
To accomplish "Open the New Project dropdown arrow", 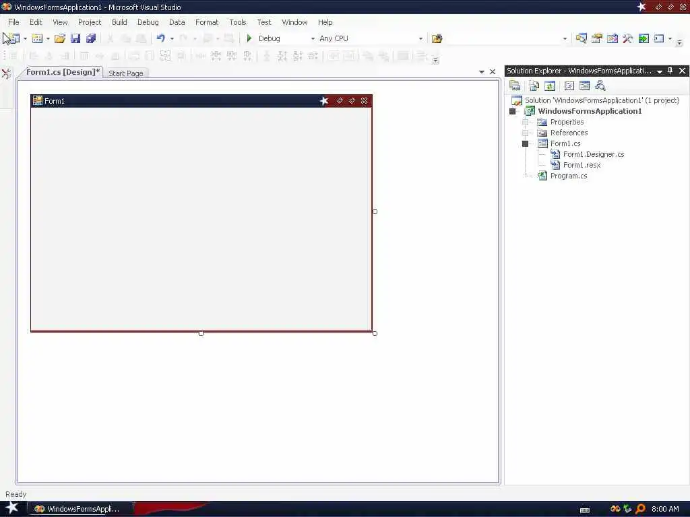I will coord(25,38).
